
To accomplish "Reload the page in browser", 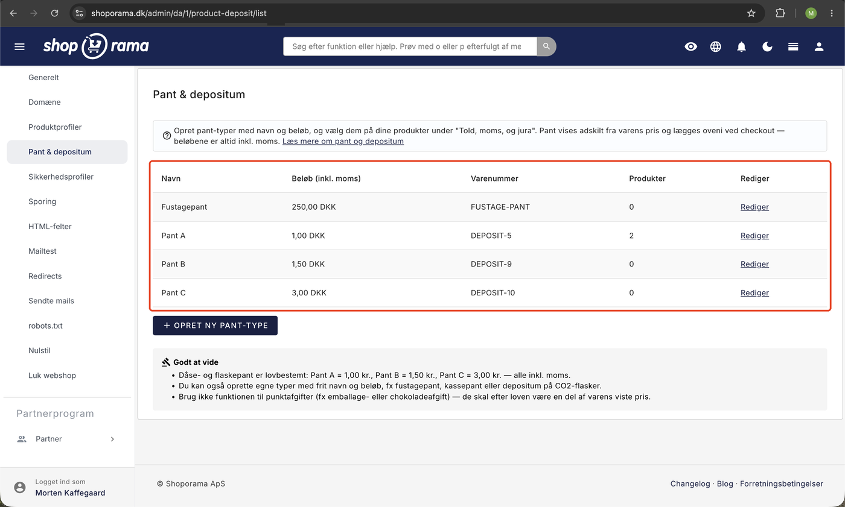I will 55,13.
